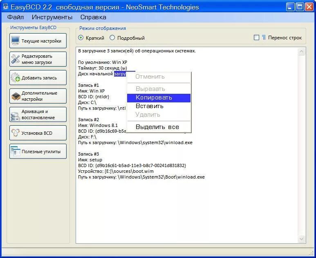This screenshot has height=258, width=316.
Task: Click the disabled Вырезать context menu entry
Action: pyautogui.click(x=159, y=89)
